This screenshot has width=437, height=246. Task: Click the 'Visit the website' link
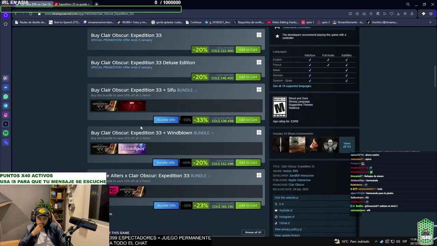286,197
